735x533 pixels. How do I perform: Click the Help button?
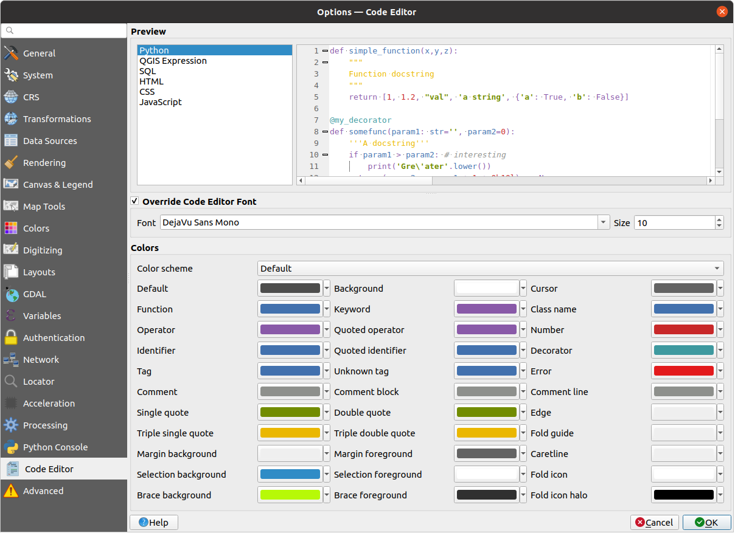(x=153, y=522)
